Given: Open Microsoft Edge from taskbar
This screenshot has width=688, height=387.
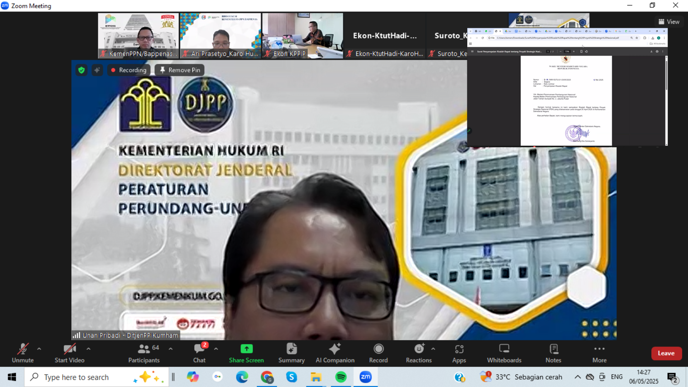Looking at the screenshot, I should point(242,377).
